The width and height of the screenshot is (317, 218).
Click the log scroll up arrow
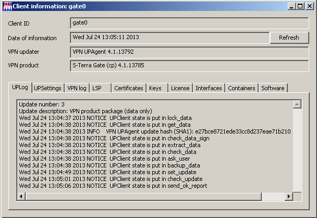point(297,104)
